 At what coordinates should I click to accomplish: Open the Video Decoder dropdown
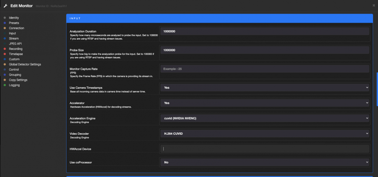point(265,134)
